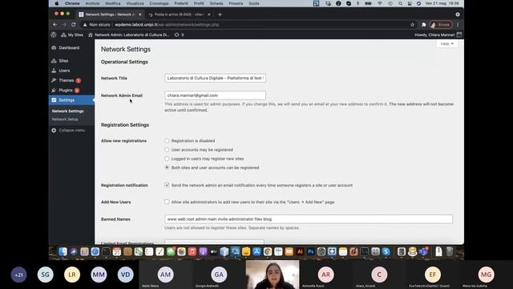513x289 pixels.
Task: Open the App Store icon in the Dock
Action: click(x=256, y=251)
